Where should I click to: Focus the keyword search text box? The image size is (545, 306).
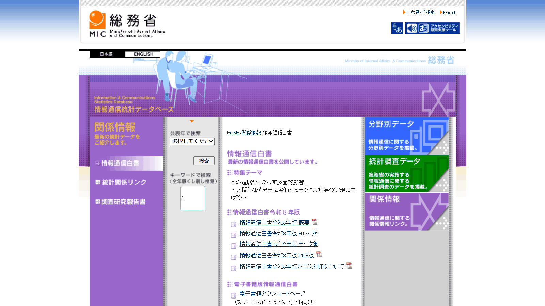tap(193, 198)
